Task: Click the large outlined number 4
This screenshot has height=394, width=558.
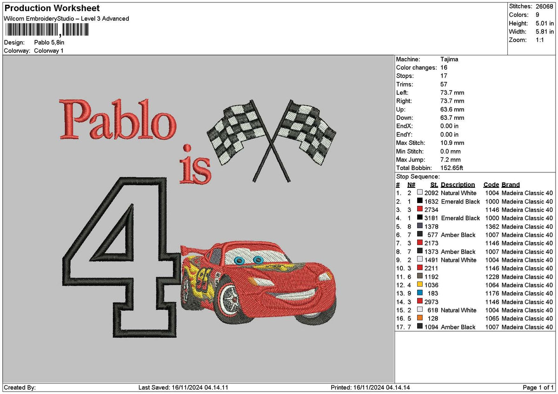Action: click(122, 256)
